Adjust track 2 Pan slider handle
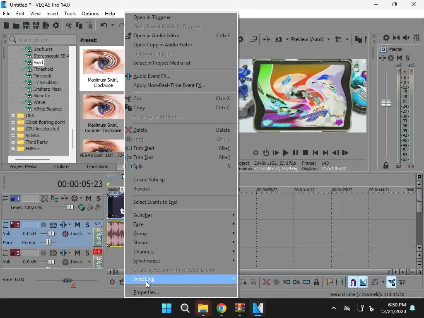Viewport: 424px width, 318px height. tap(48, 242)
